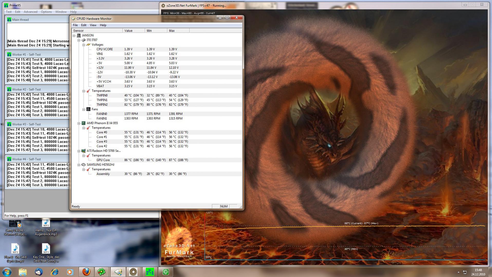Image resolution: width=492 pixels, height=277 pixels.
Task: Click the computer icon beside JANSON
Action: [79, 35]
